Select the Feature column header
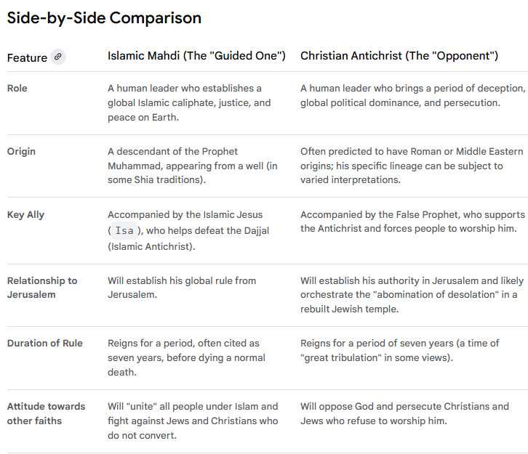Screen dimensions: 528x454 pyautogui.click(x=27, y=57)
